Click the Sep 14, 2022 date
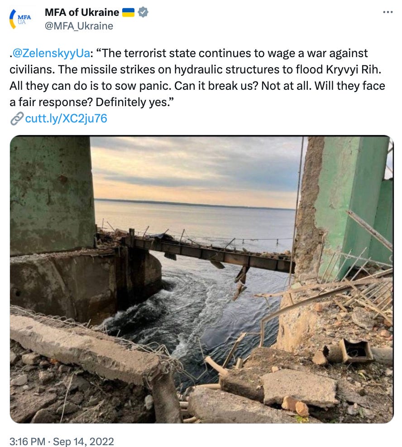402x447 pixels. pyautogui.click(x=83, y=441)
